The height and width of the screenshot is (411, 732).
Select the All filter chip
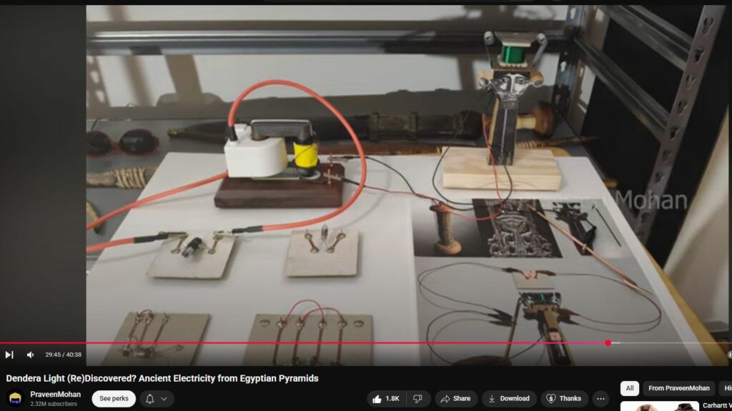click(x=630, y=388)
